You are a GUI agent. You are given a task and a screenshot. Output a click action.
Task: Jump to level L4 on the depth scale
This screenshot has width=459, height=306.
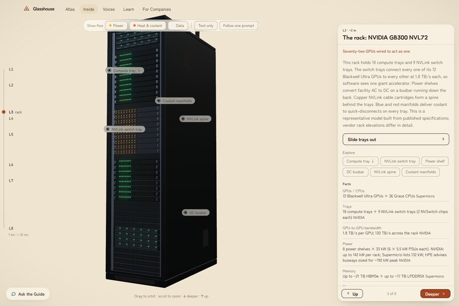11,119
